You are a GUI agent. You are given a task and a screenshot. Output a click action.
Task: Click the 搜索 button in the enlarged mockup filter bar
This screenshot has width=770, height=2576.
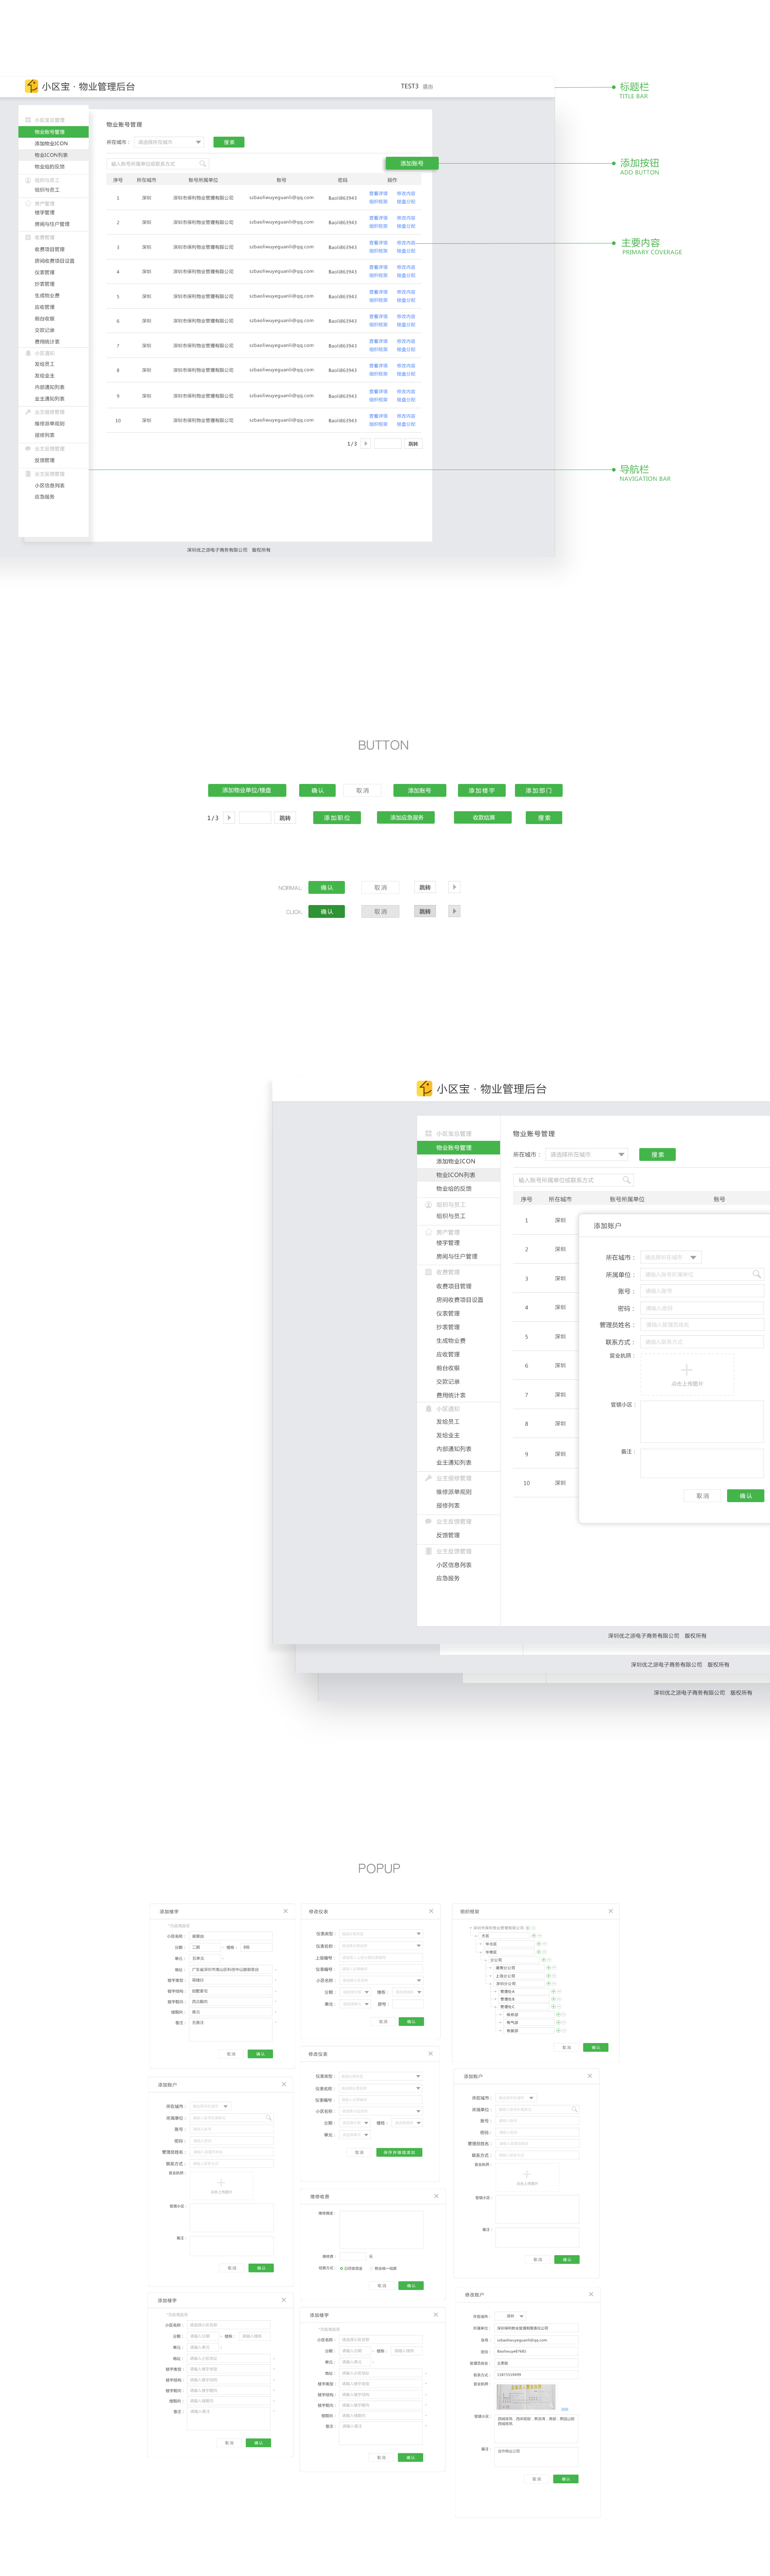click(658, 1154)
